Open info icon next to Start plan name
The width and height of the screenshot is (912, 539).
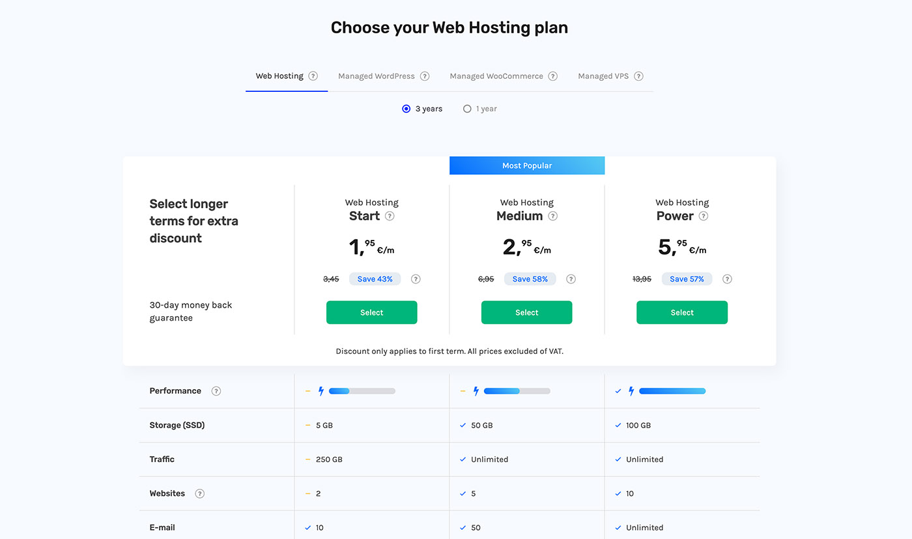click(390, 216)
